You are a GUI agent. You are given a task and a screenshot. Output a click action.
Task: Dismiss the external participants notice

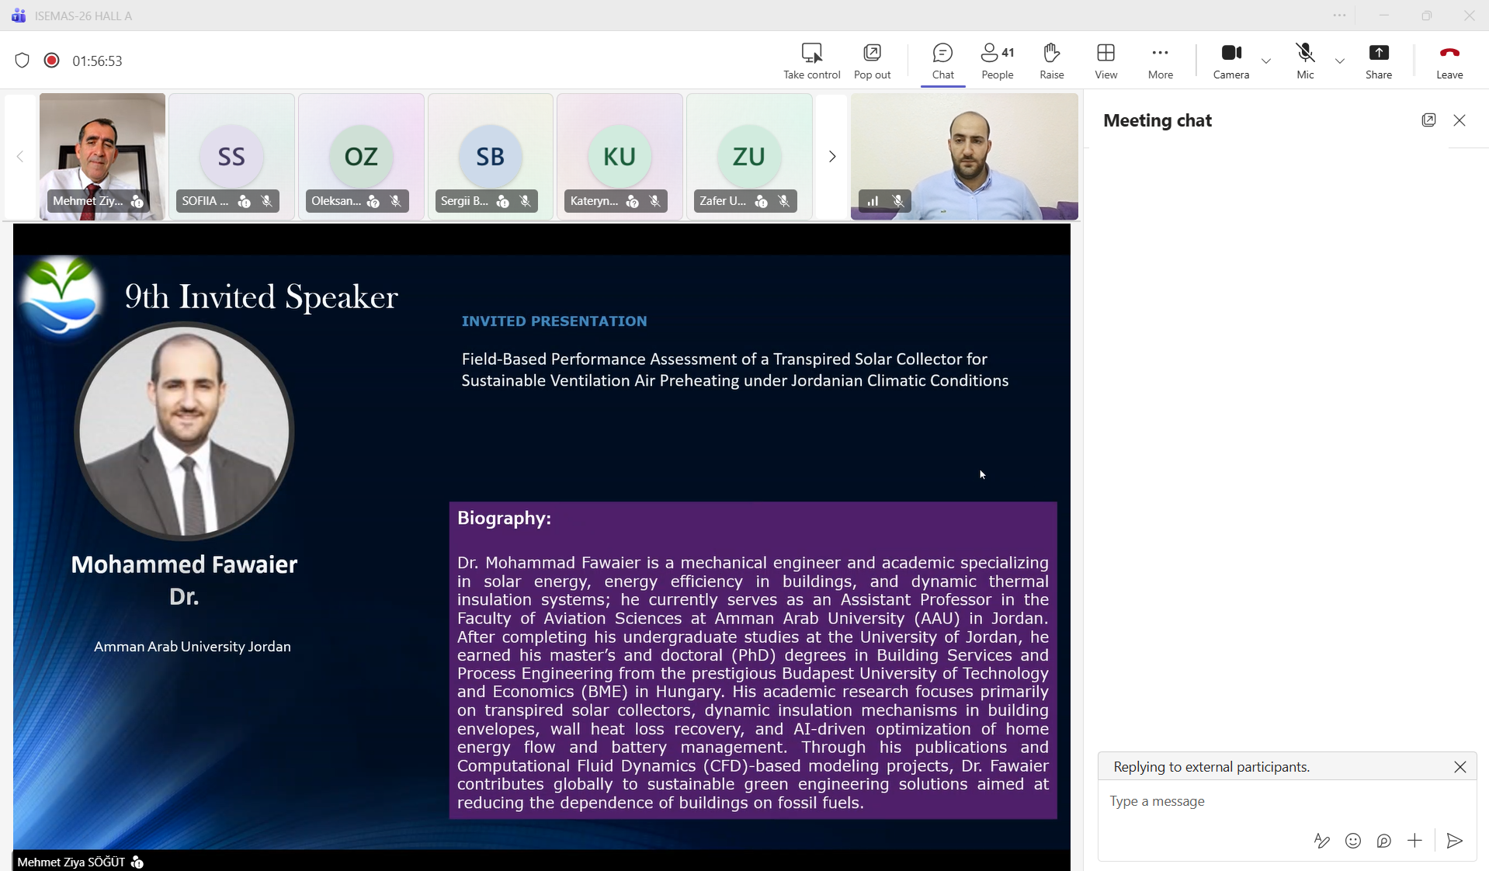1459,767
